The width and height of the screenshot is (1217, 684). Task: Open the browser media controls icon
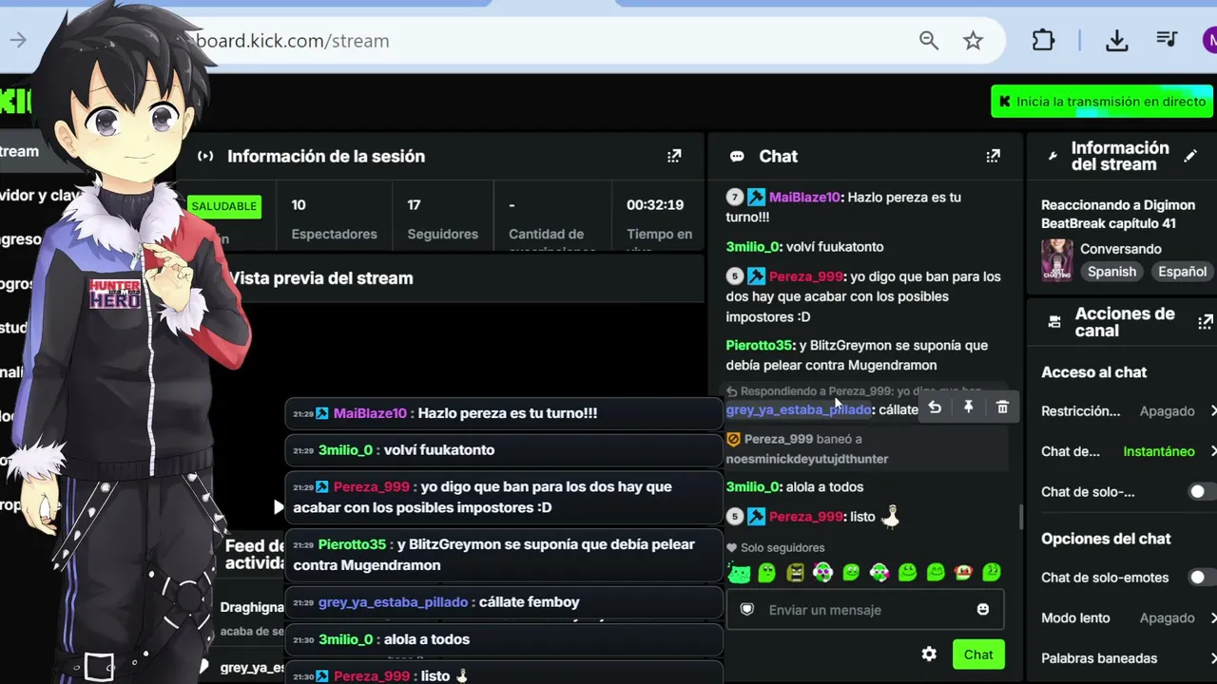[1167, 40]
